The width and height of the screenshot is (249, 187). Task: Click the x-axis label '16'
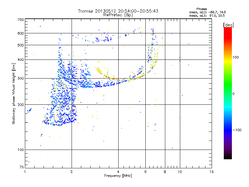[x=212, y=172]
